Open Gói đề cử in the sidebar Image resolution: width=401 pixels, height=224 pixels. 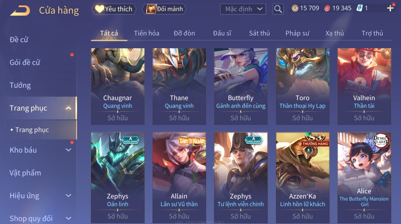pyautogui.click(x=25, y=62)
